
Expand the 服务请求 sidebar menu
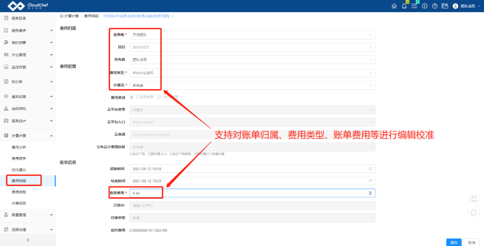pyautogui.click(x=28, y=30)
